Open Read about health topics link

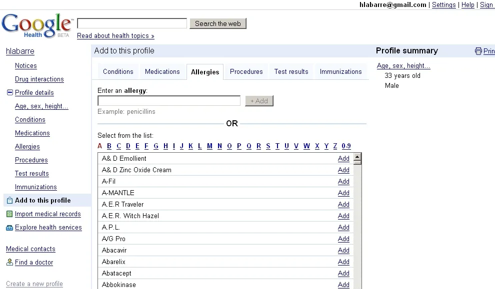(x=115, y=35)
